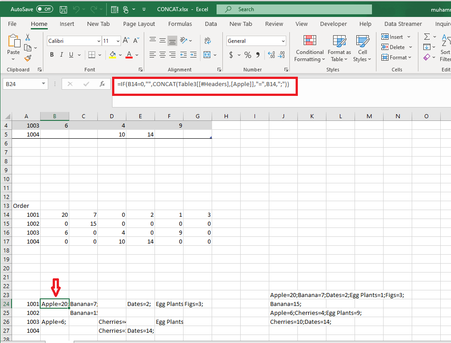Click the Paste clipboard icon

pos(13,41)
